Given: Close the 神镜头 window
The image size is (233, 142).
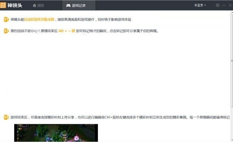Looking at the screenshot, I should point(230,6).
